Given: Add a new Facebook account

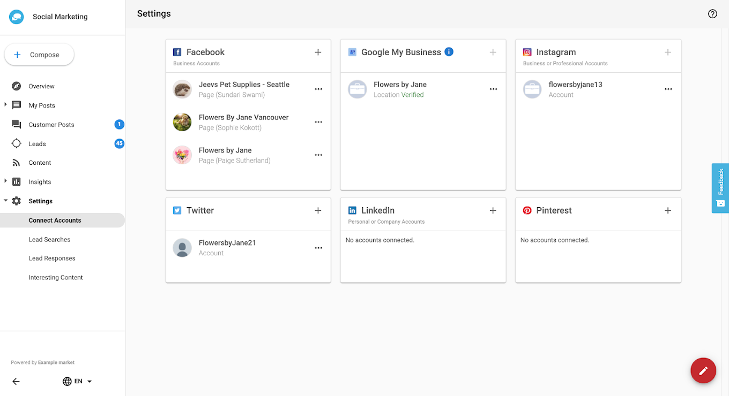Looking at the screenshot, I should 318,52.
